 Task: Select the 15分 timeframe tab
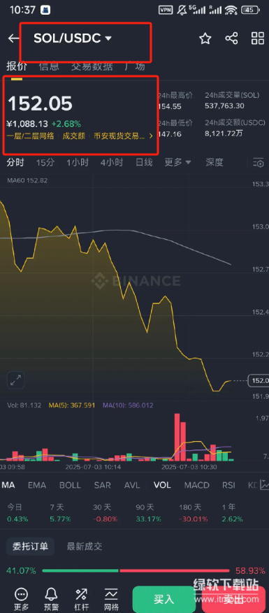tap(45, 162)
